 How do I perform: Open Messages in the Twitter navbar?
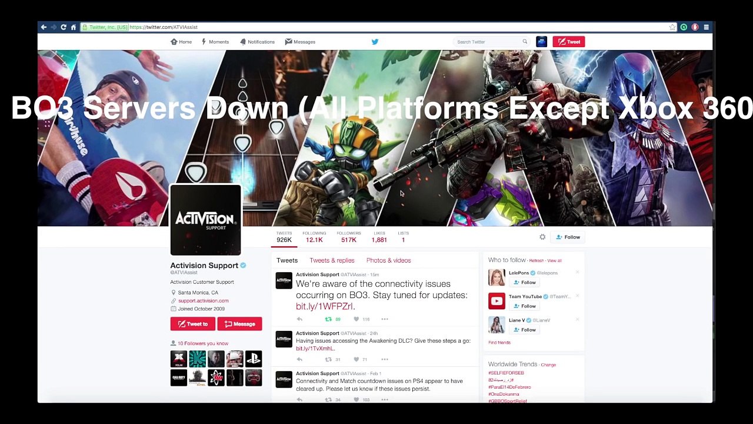point(300,42)
